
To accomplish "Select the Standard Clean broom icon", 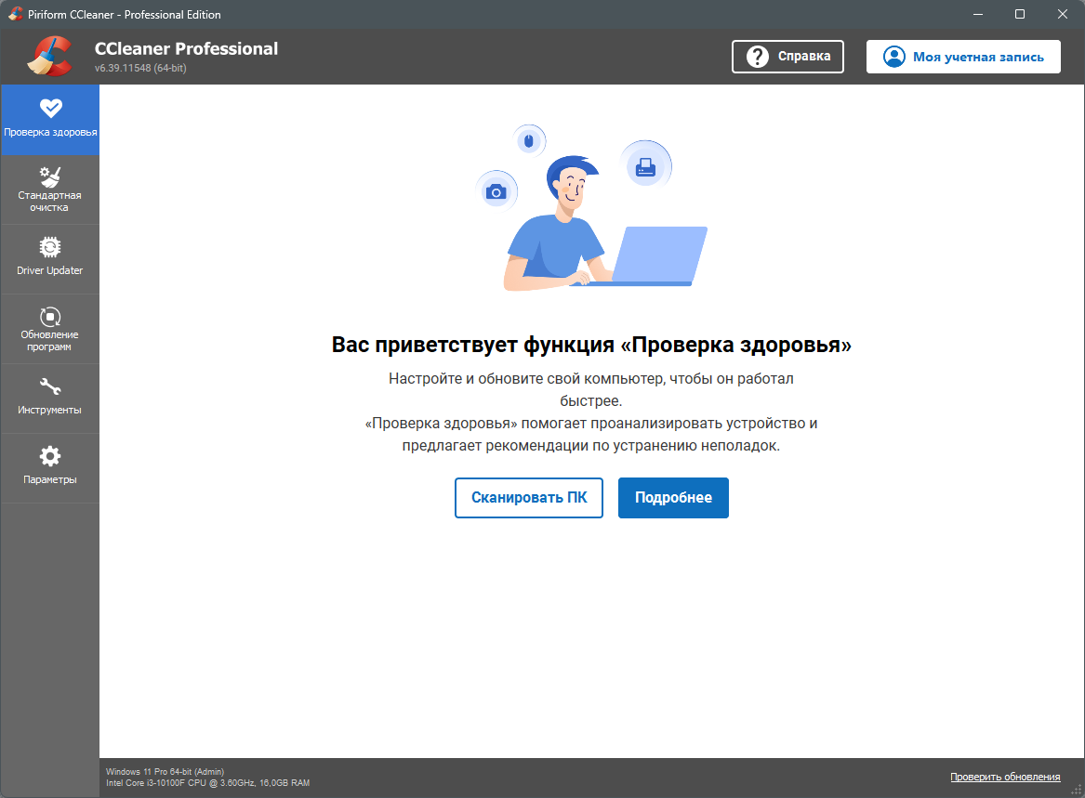I will 50,177.
